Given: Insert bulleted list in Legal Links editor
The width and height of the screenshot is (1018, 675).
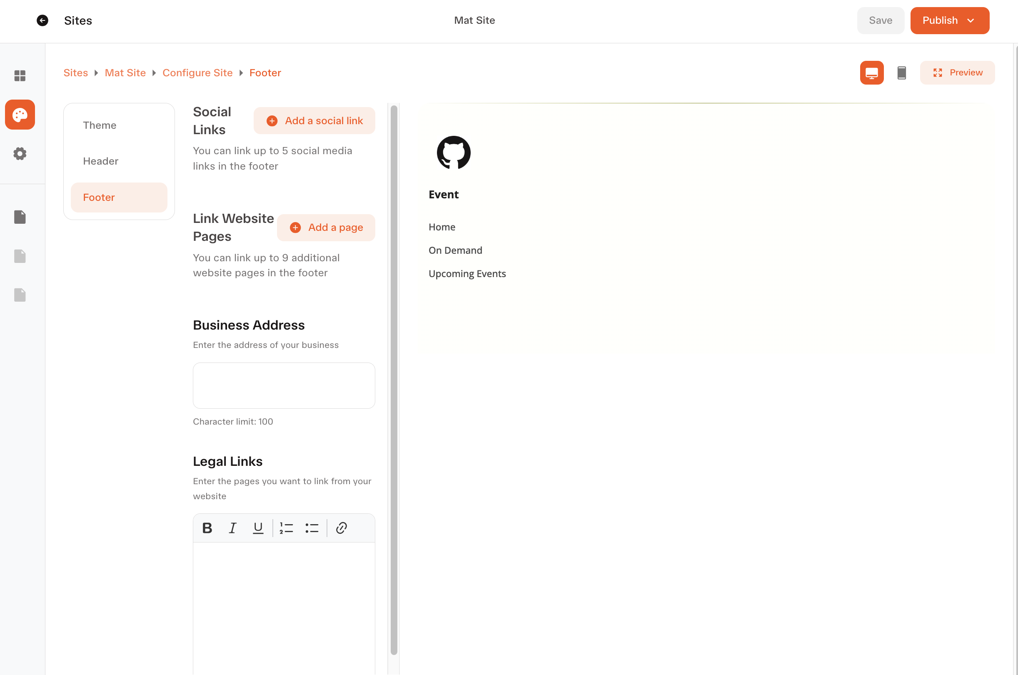Looking at the screenshot, I should pos(312,528).
